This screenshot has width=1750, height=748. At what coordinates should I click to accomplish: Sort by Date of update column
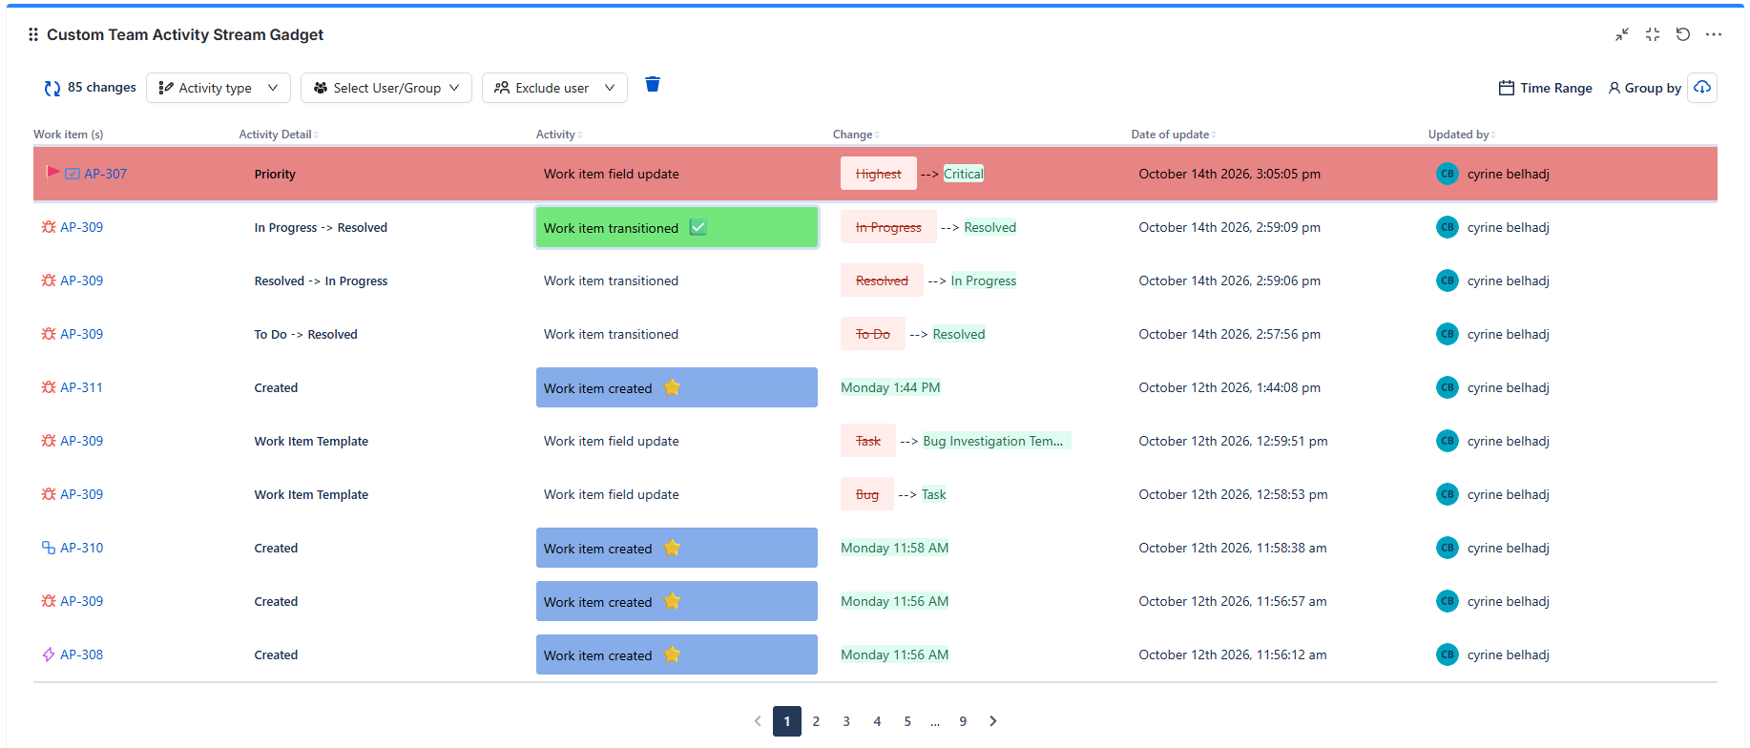pyautogui.click(x=1174, y=135)
